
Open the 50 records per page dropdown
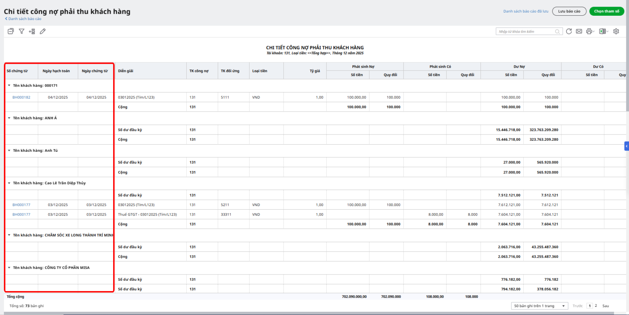coord(539,306)
